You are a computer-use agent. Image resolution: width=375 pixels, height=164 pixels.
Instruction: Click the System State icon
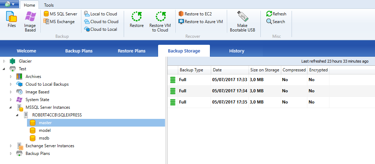(x=19, y=99)
